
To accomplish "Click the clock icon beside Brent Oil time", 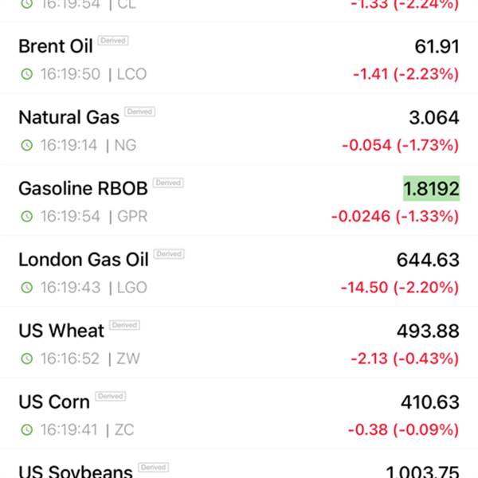I will tap(26, 74).
